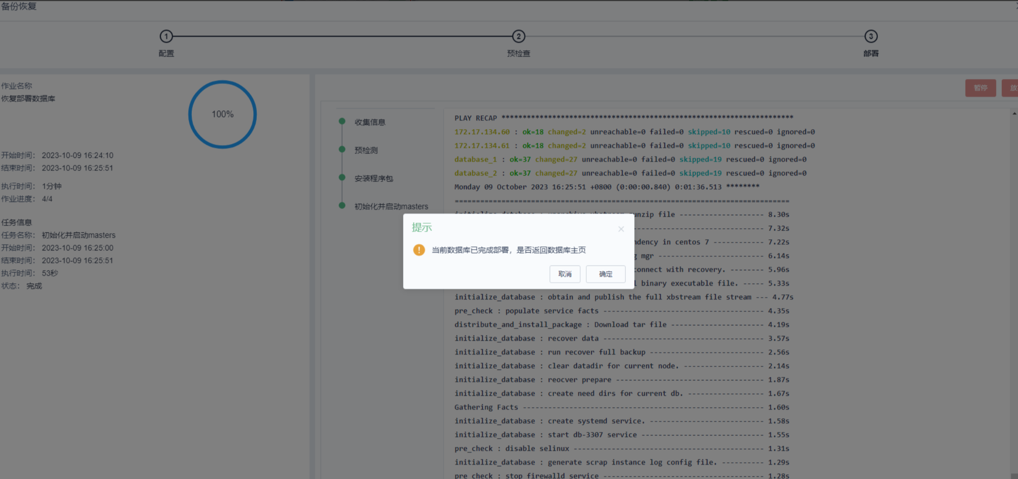This screenshot has width=1018, height=479.
Task: Click the green dot beside 安装程序包
Action: pyautogui.click(x=342, y=177)
